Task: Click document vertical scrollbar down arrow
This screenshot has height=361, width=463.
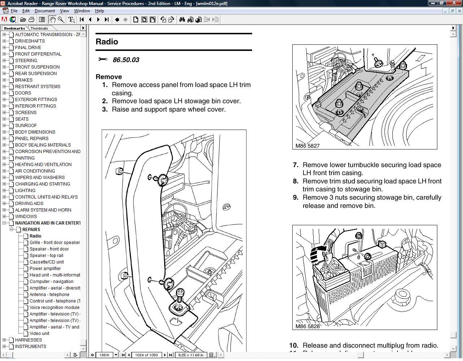Action: (453, 349)
